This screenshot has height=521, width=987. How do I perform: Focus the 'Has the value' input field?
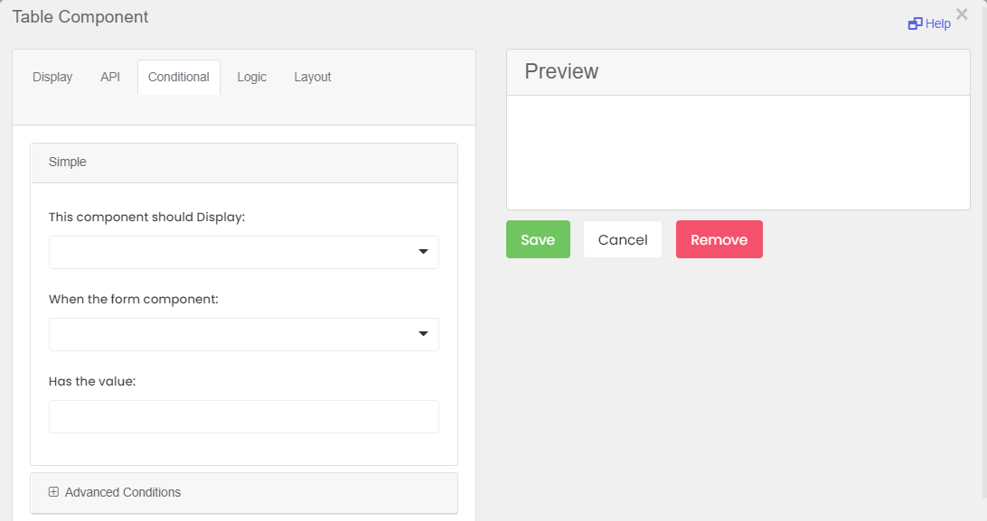click(244, 416)
